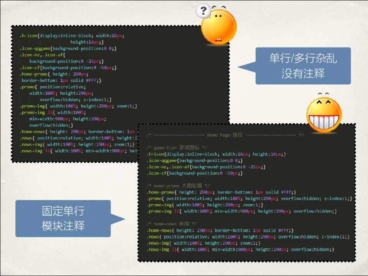Click the question mark thought bubble
Screen dimensions: 368x276
[x=203, y=11]
